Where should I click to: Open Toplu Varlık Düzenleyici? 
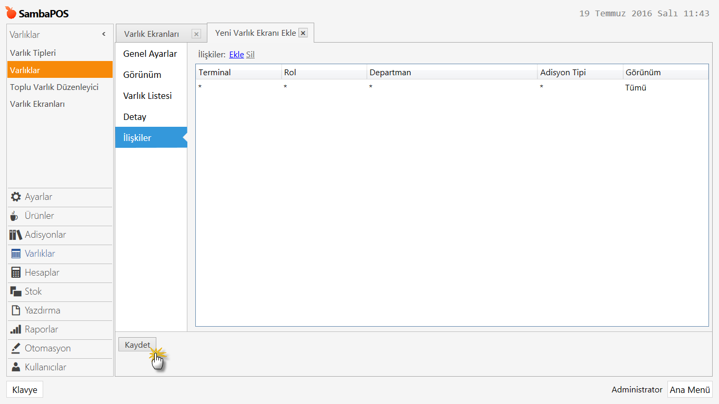(60, 87)
